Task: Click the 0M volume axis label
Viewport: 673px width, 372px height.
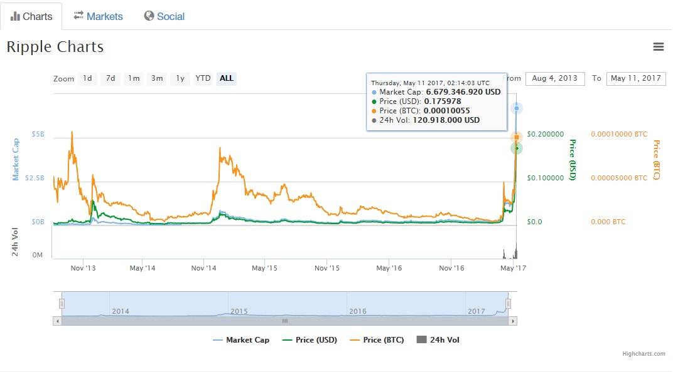Action: 37,255
